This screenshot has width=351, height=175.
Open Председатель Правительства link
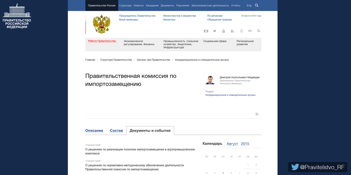[137, 16]
